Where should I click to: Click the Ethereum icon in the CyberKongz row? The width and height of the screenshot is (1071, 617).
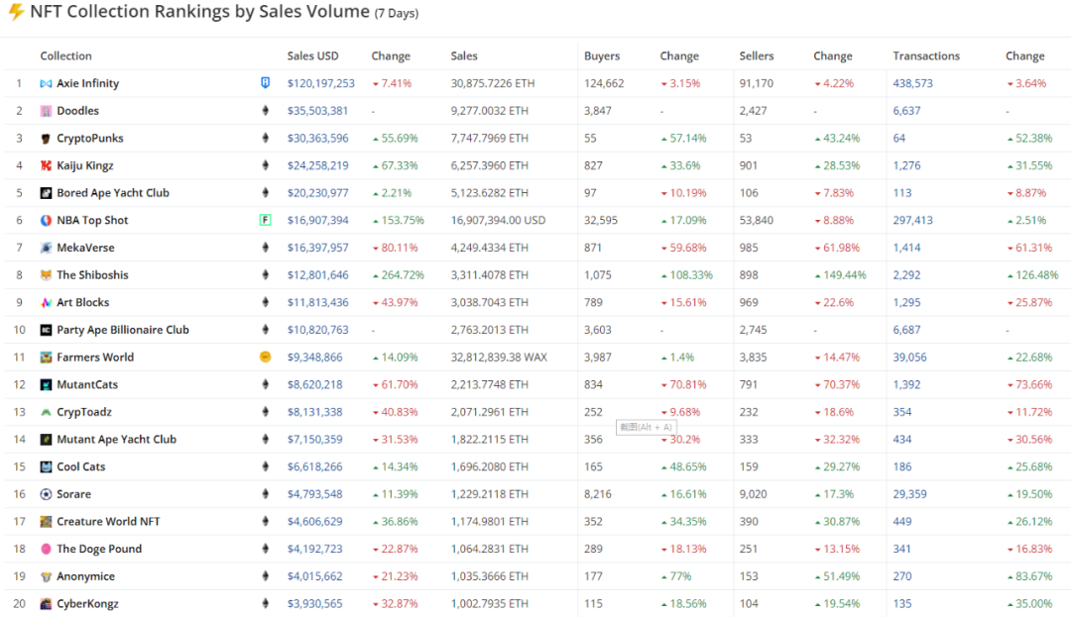265,603
